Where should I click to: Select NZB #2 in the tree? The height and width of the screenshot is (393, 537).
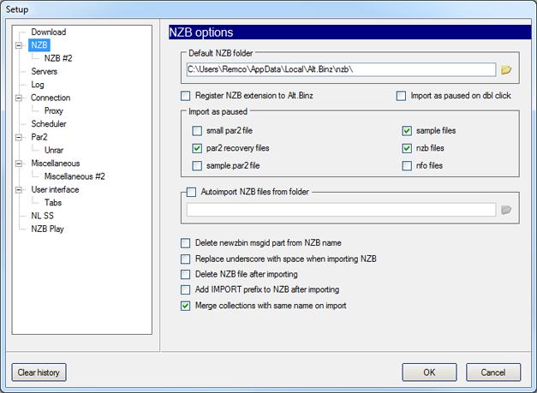click(x=58, y=58)
